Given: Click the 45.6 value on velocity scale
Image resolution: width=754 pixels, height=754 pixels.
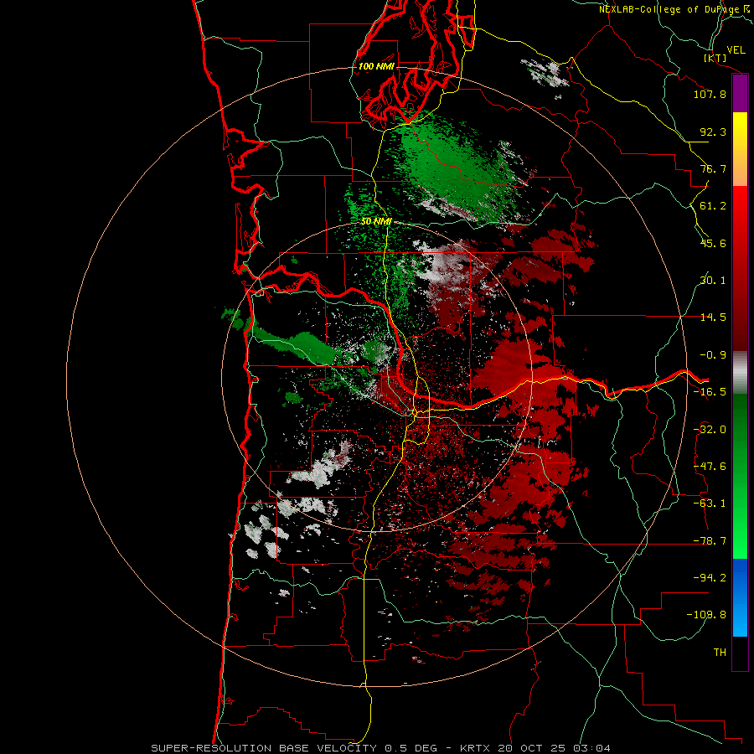Looking at the screenshot, I should (x=713, y=243).
